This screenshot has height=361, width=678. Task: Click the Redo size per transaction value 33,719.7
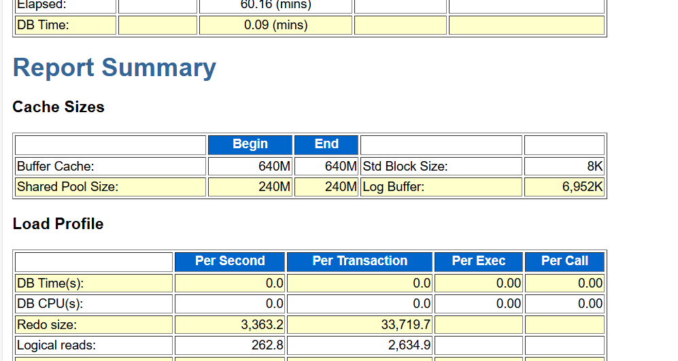(405, 324)
